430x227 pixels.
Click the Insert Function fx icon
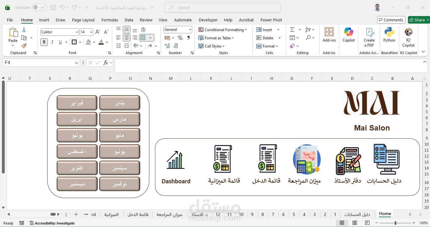tap(106, 63)
